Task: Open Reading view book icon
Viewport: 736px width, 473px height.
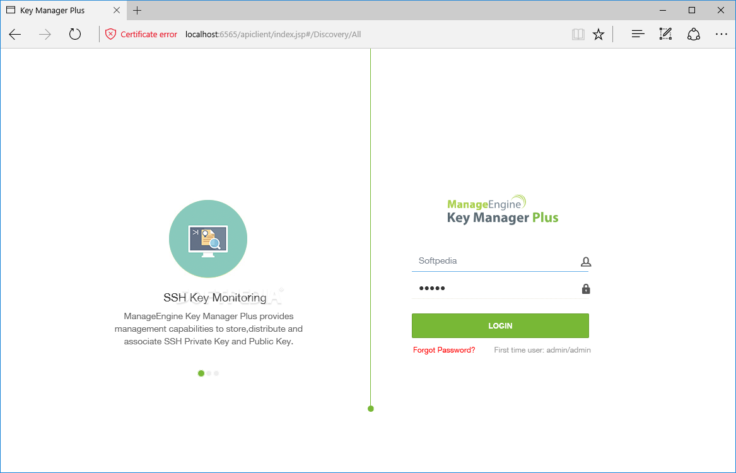Action: point(578,34)
